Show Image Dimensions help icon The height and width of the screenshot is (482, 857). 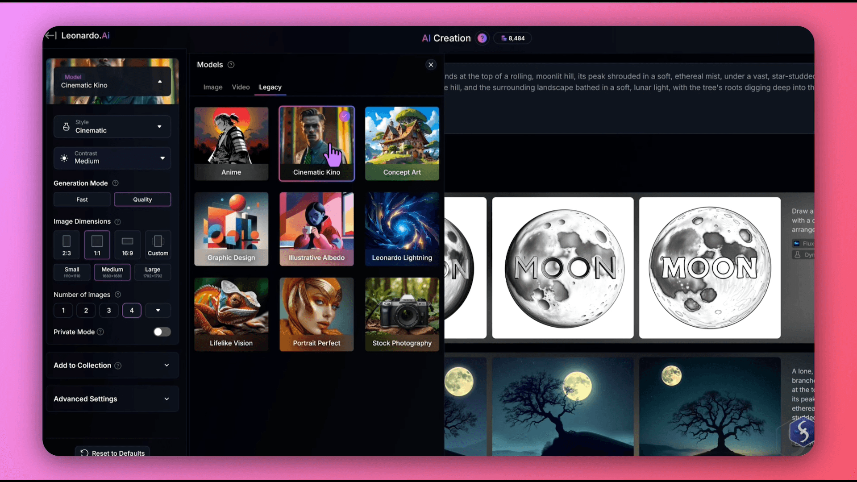tap(117, 222)
